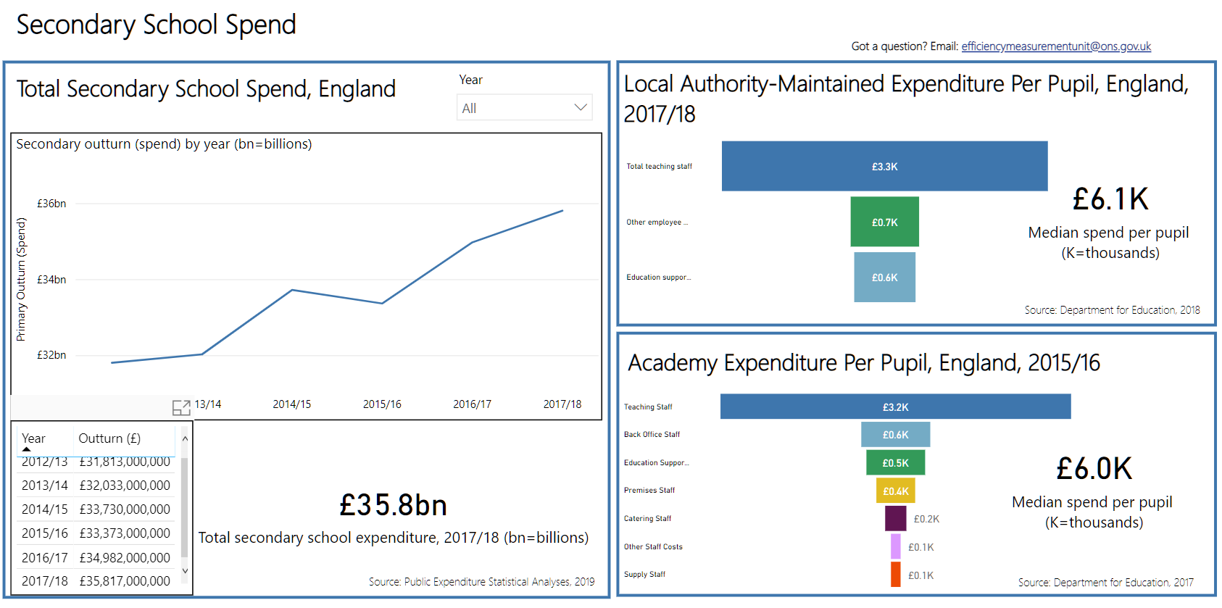Click the green £0.7K Other employee bar
1222x608 pixels.
click(x=884, y=222)
